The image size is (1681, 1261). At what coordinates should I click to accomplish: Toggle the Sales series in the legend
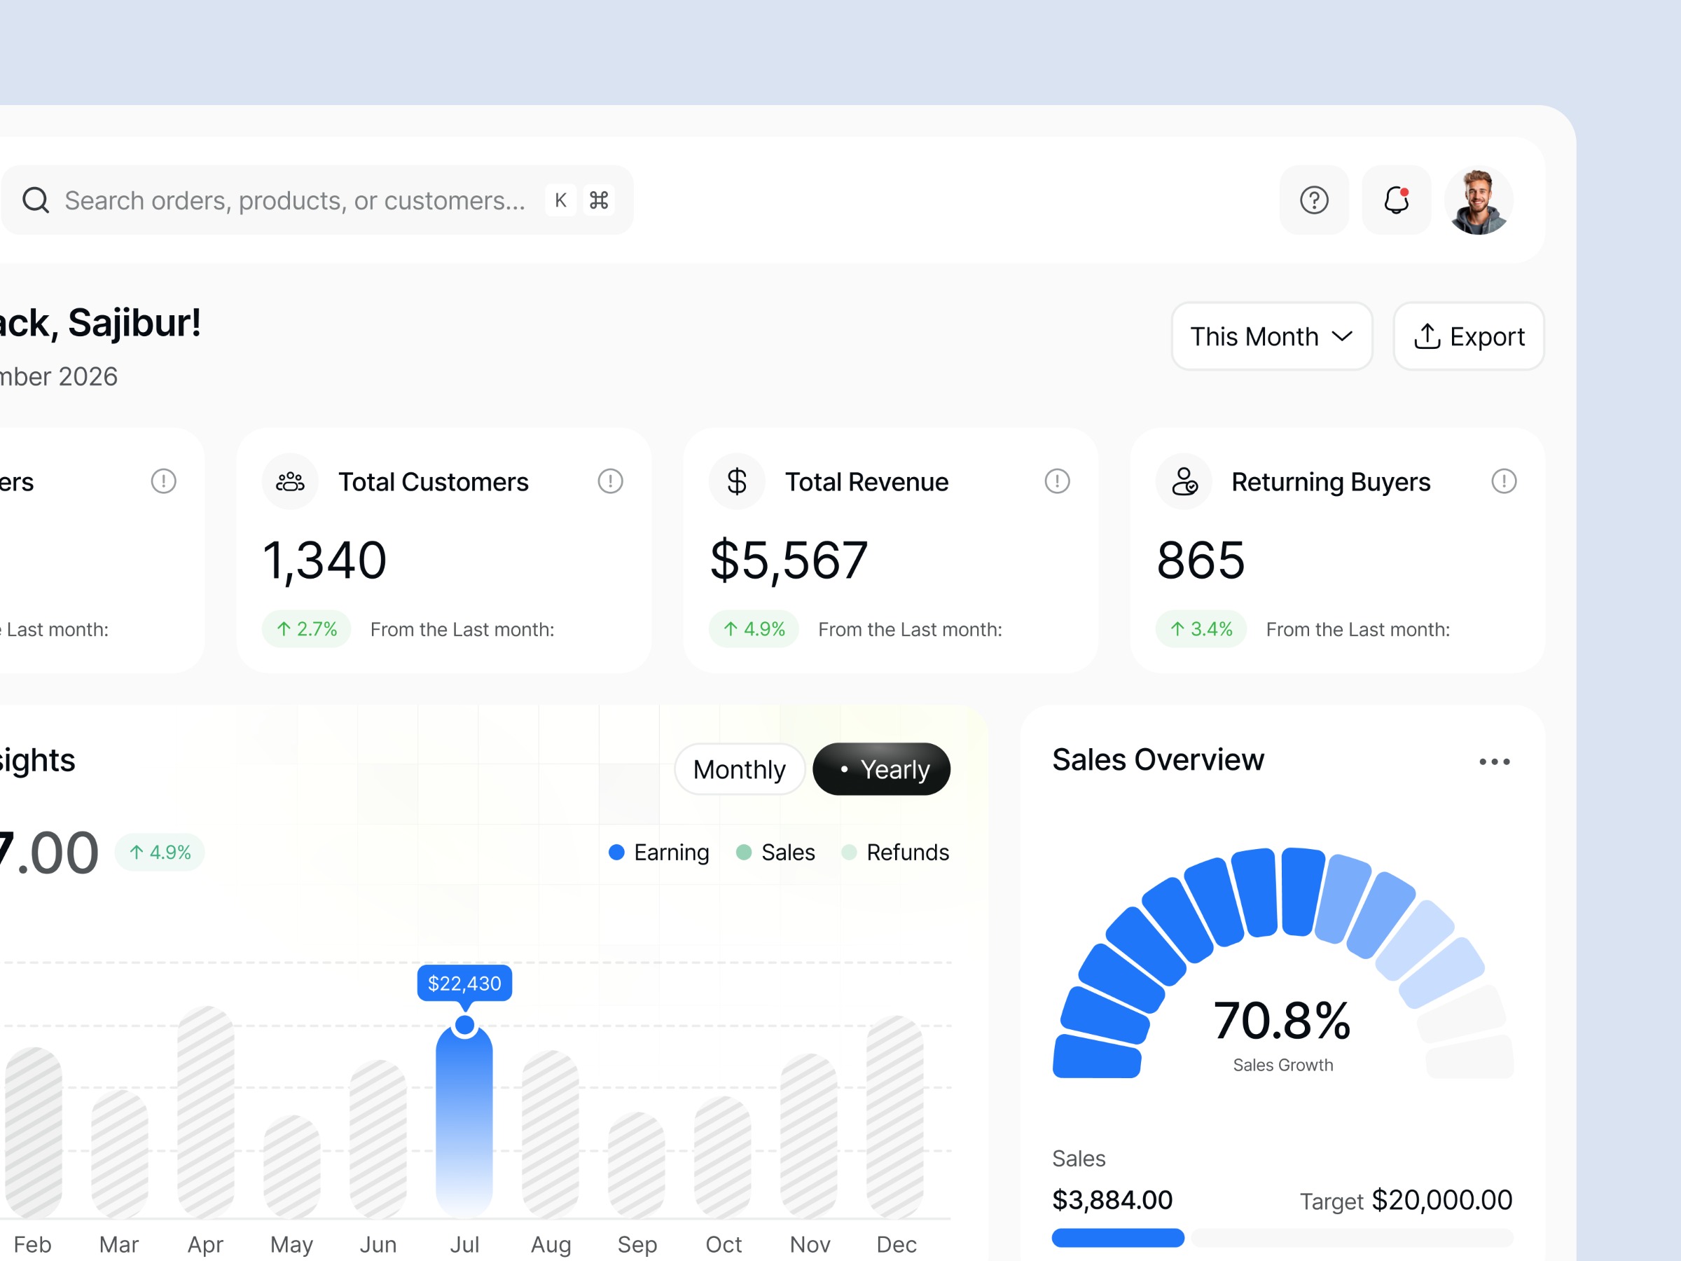(776, 852)
